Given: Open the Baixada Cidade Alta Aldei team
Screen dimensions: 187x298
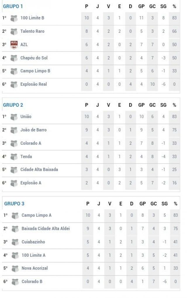Looking at the screenshot, I should (46, 228).
